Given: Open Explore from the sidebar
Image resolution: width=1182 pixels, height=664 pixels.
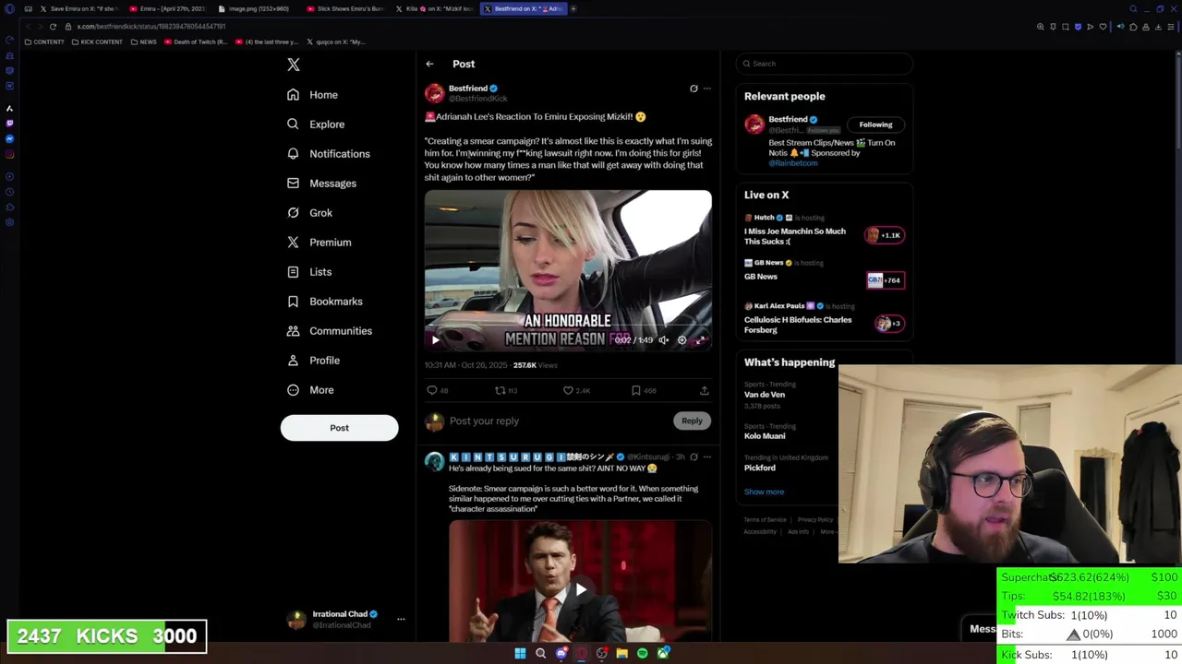Looking at the screenshot, I should [x=315, y=125].
